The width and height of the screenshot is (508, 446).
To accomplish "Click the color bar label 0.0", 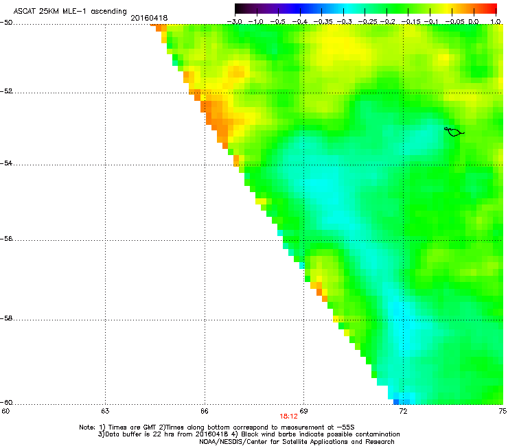I will (474, 22).
